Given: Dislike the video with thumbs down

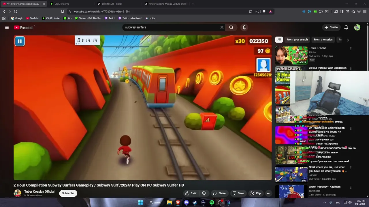Looking at the screenshot, I should coord(204,193).
